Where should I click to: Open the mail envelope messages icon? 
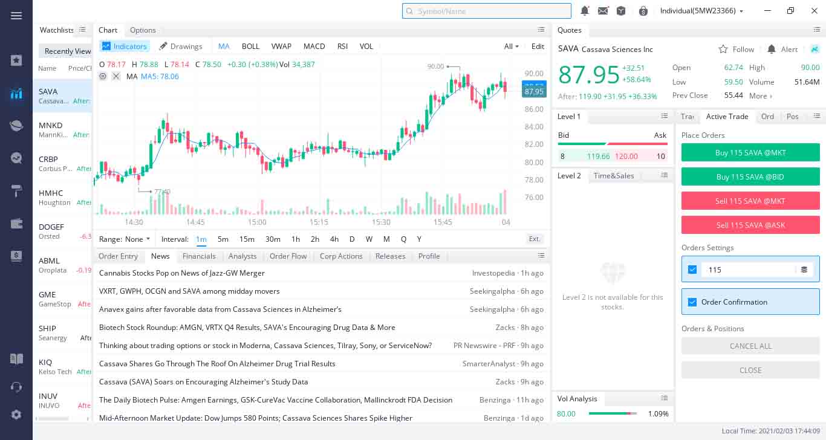point(603,10)
